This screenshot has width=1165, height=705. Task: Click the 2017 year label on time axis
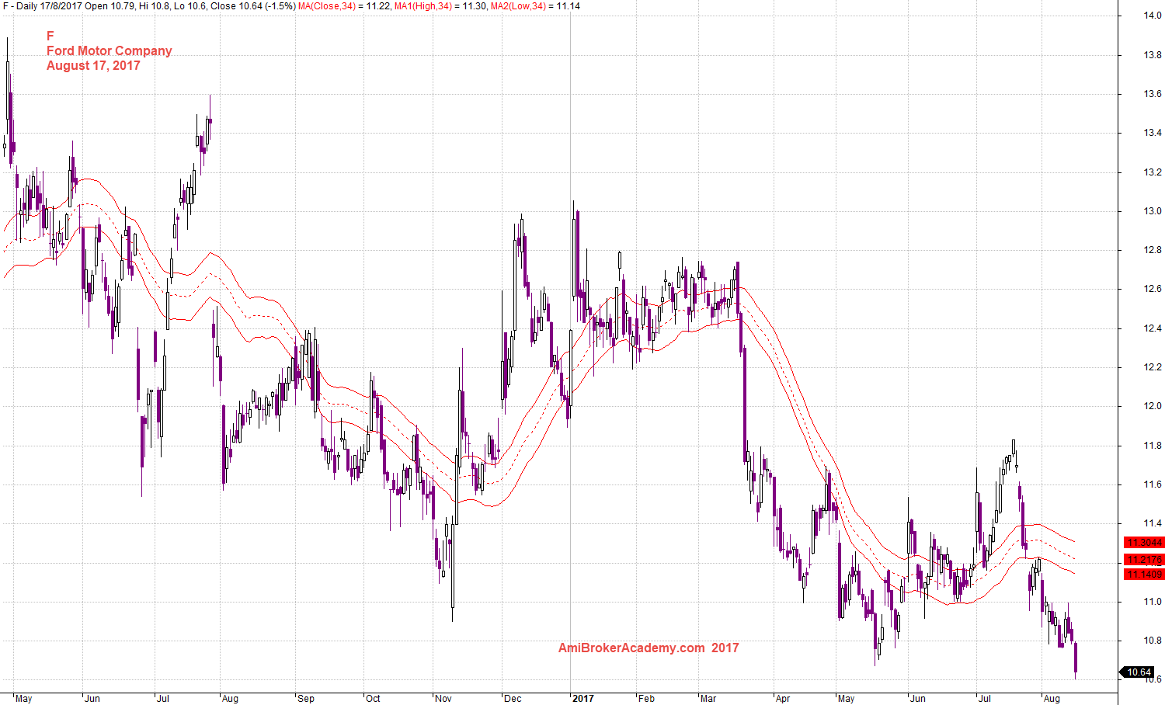pyautogui.click(x=583, y=699)
